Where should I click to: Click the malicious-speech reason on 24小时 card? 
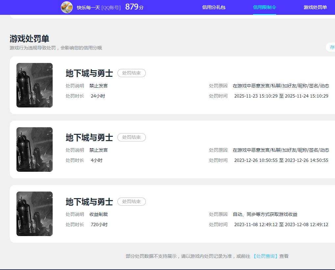[x=281, y=86]
